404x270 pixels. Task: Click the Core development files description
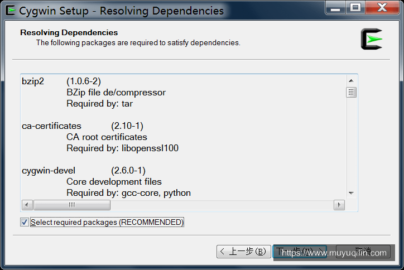pos(114,182)
